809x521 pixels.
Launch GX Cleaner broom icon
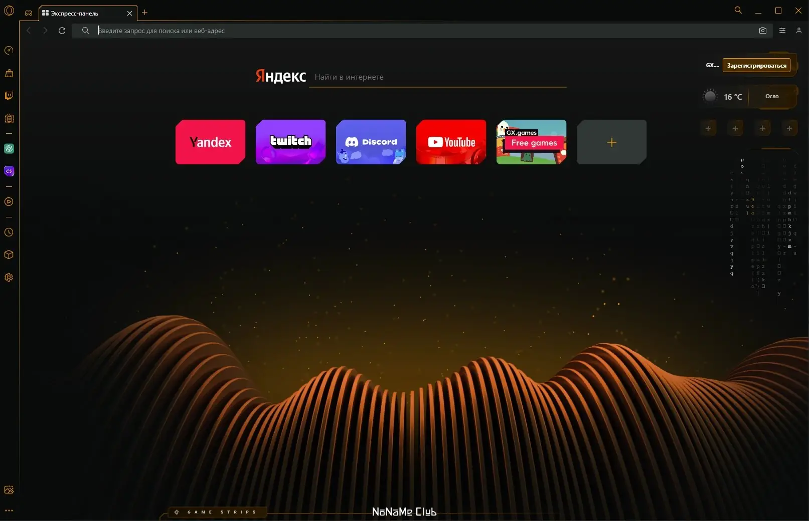point(9,73)
